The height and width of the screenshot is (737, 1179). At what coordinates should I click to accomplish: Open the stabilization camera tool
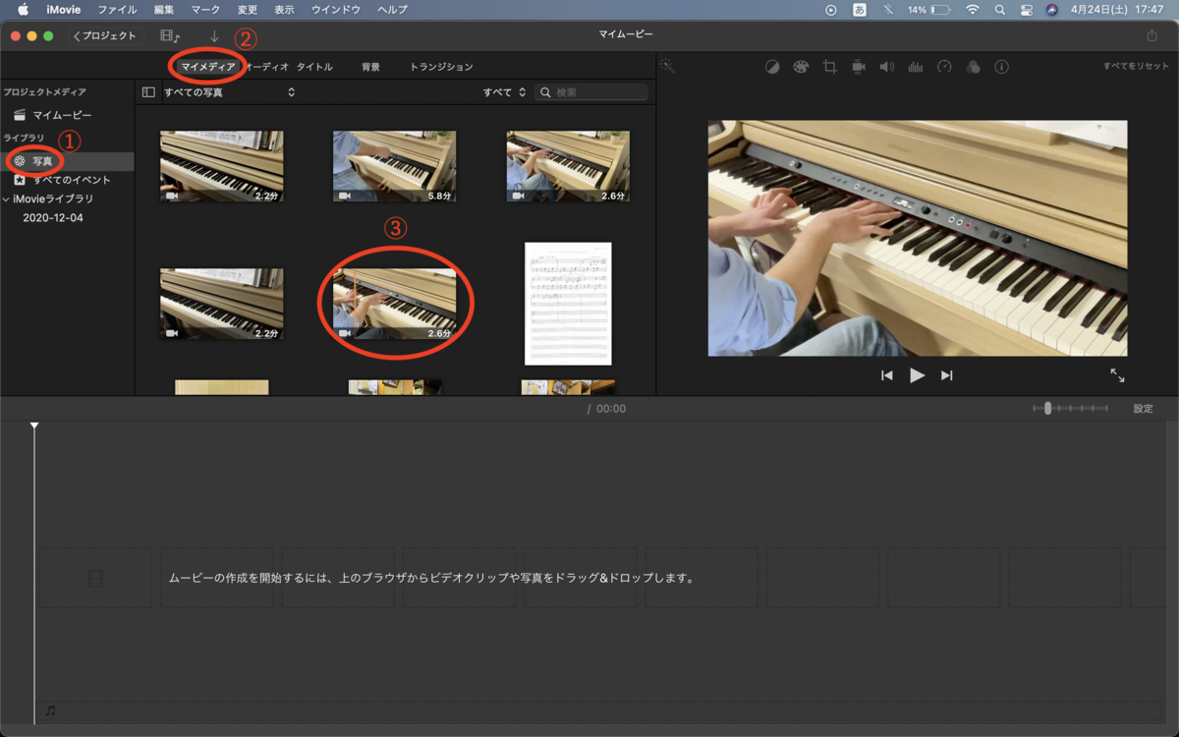coord(859,67)
